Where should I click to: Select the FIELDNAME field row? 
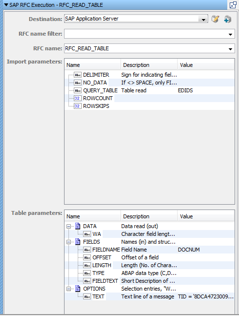[150, 250]
